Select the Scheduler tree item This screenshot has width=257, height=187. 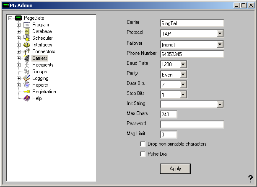coord(42,38)
